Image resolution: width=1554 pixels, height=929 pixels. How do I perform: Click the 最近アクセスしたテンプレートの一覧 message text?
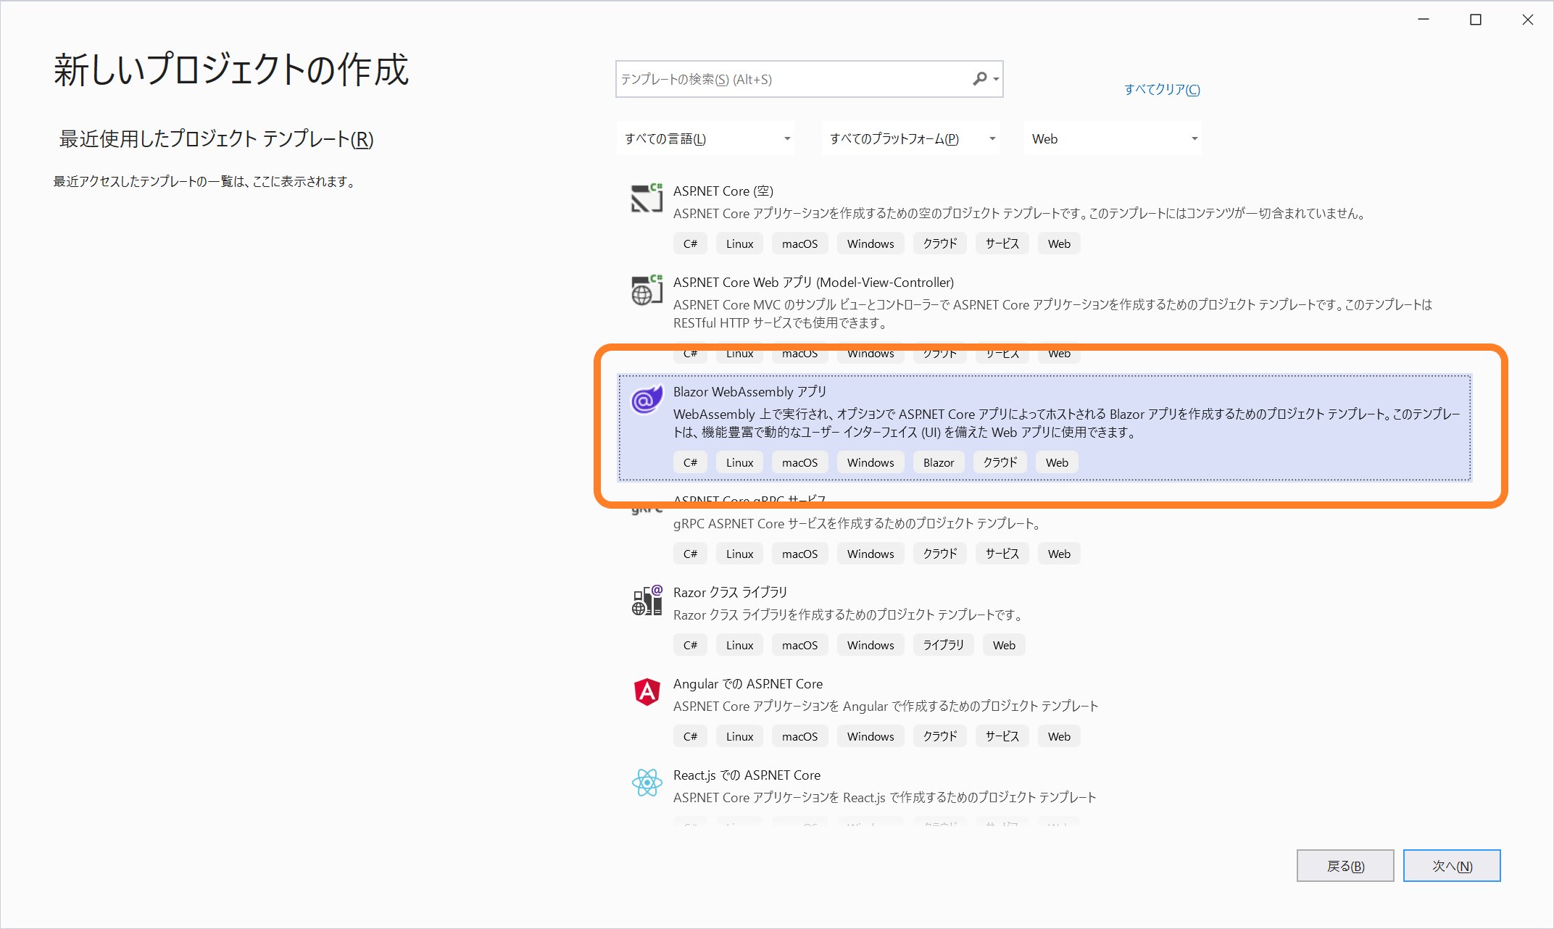point(205,181)
